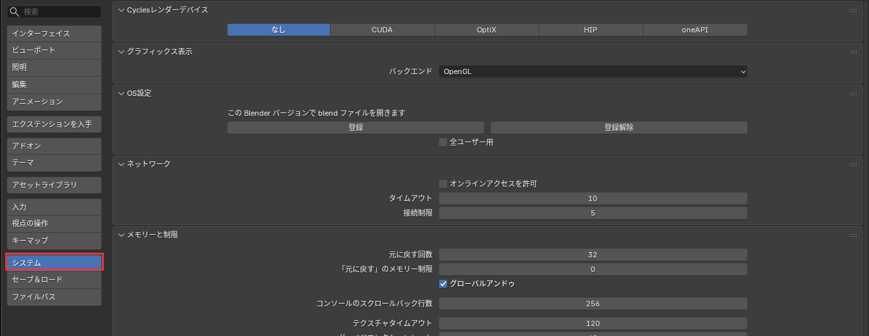
Task: Focus the 検索 search field
Action: [x=54, y=12]
